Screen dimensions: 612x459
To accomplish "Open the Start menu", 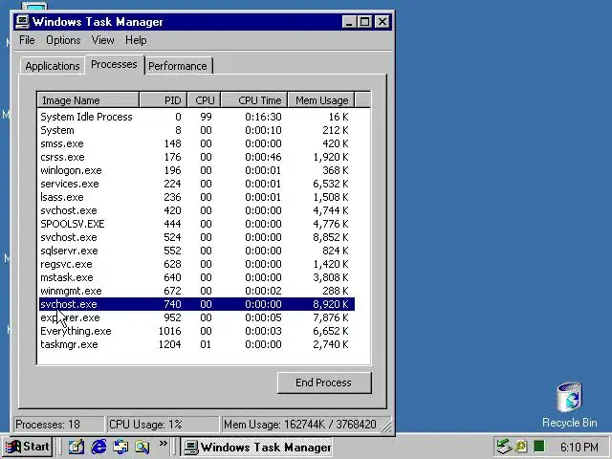I will (x=28, y=447).
